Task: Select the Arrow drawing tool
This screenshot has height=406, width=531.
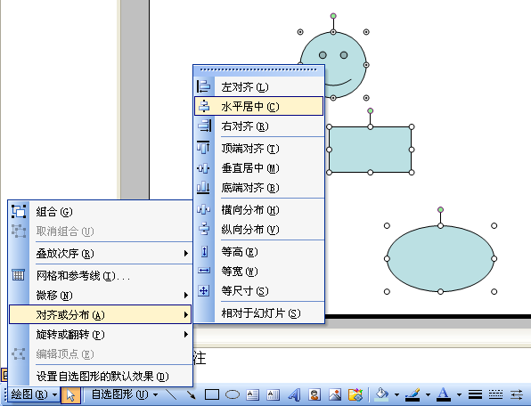Action: [191, 394]
